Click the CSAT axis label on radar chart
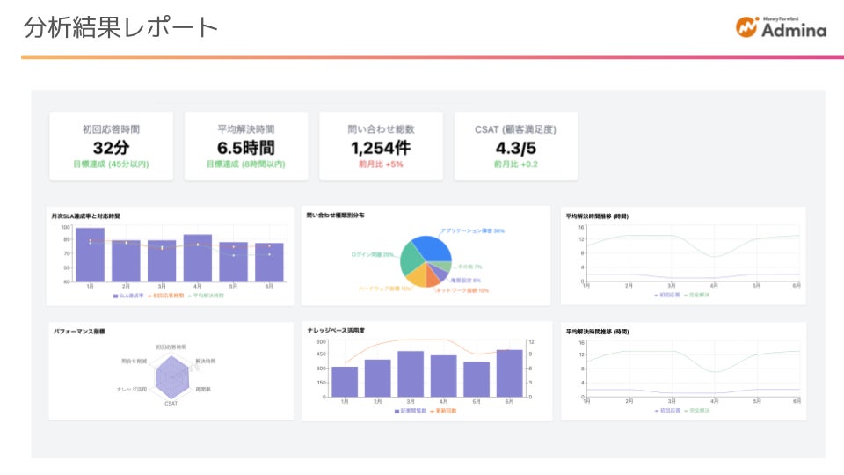This screenshot has width=844, height=475. (x=171, y=404)
